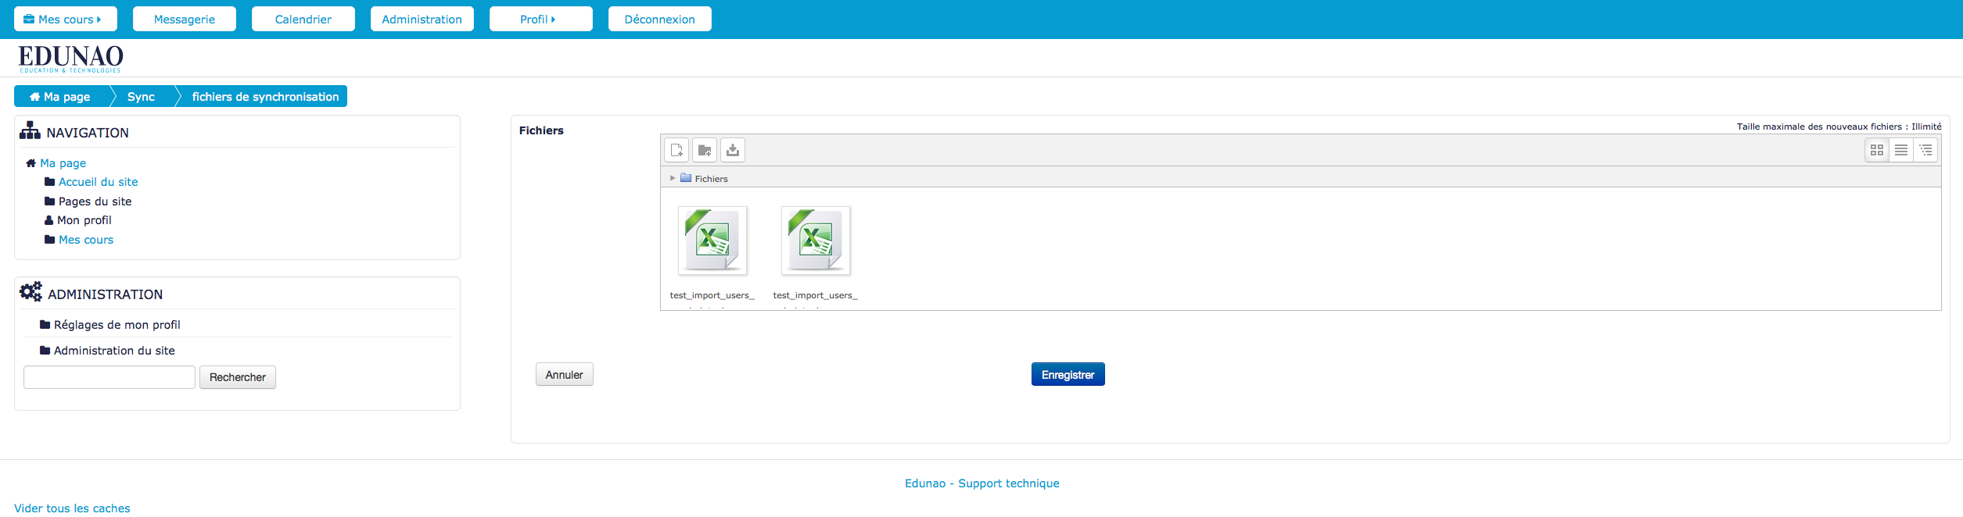Image resolution: width=1963 pixels, height=517 pixels.
Task: Switch file view to icons grid
Action: tap(1877, 150)
